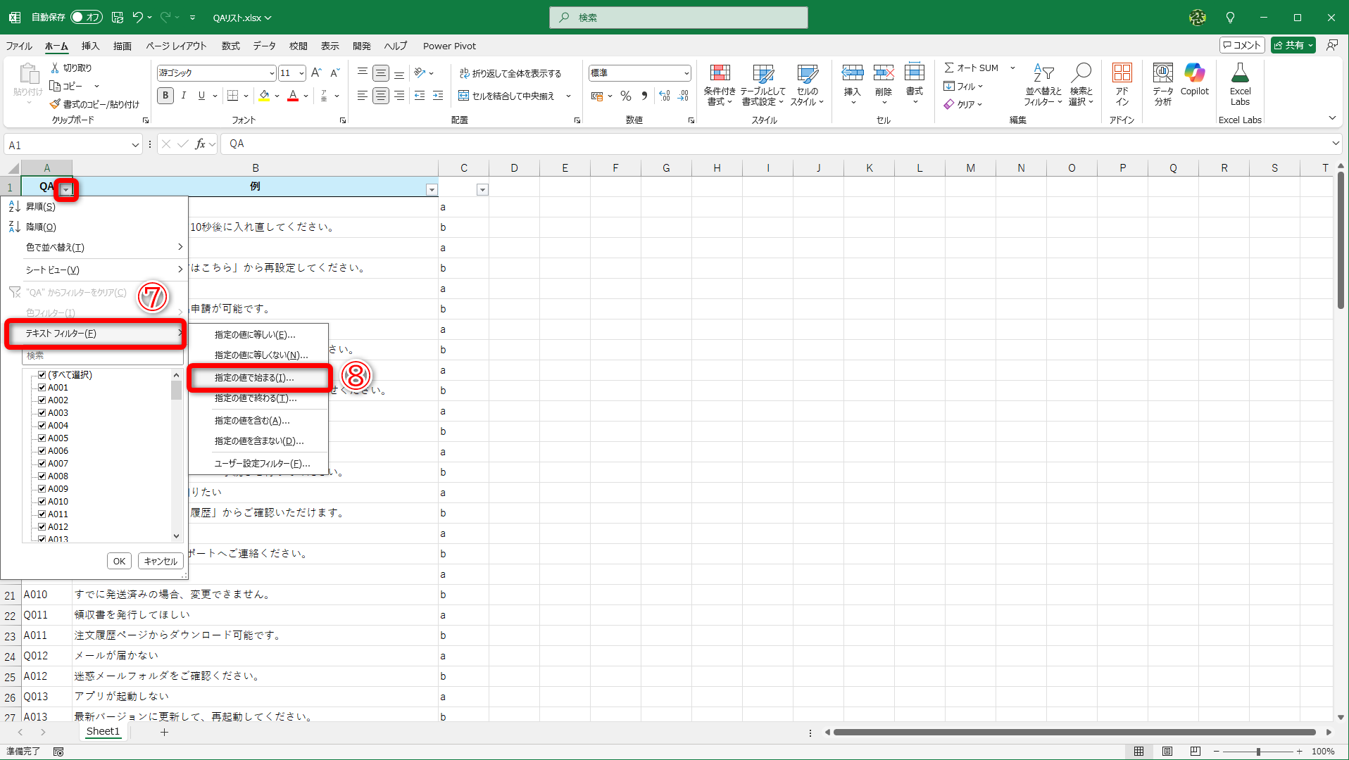Adjust the zoom slider in status bar
1349x760 pixels.
(1258, 752)
